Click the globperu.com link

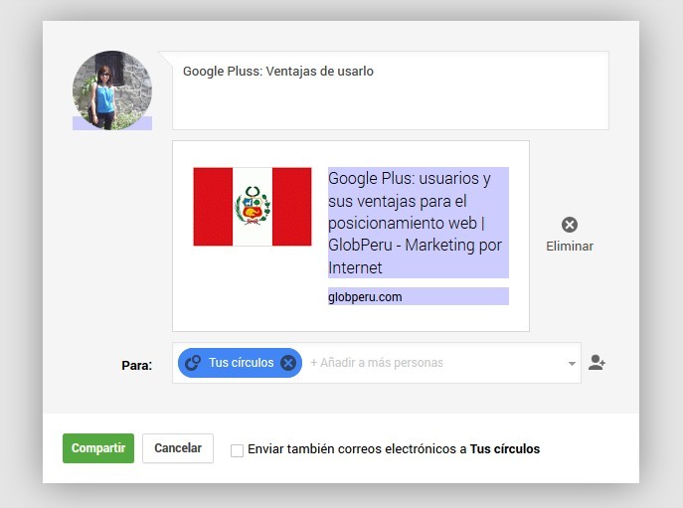[x=365, y=297]
